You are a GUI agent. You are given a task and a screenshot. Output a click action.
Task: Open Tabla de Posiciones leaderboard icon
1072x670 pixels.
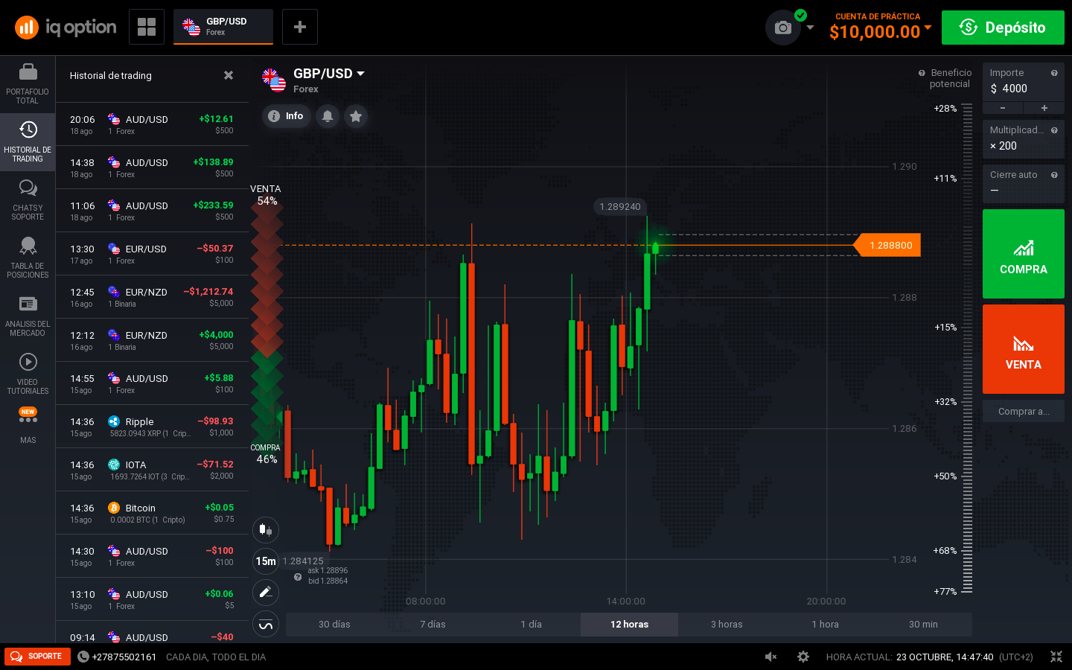28,258
